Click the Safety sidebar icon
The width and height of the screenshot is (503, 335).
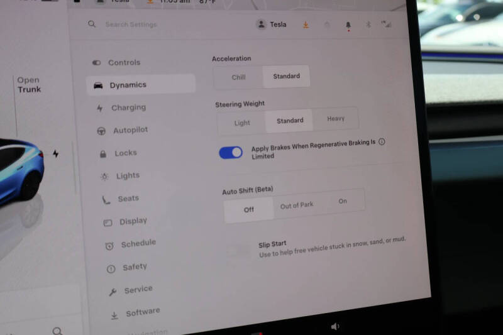[111, 269]
